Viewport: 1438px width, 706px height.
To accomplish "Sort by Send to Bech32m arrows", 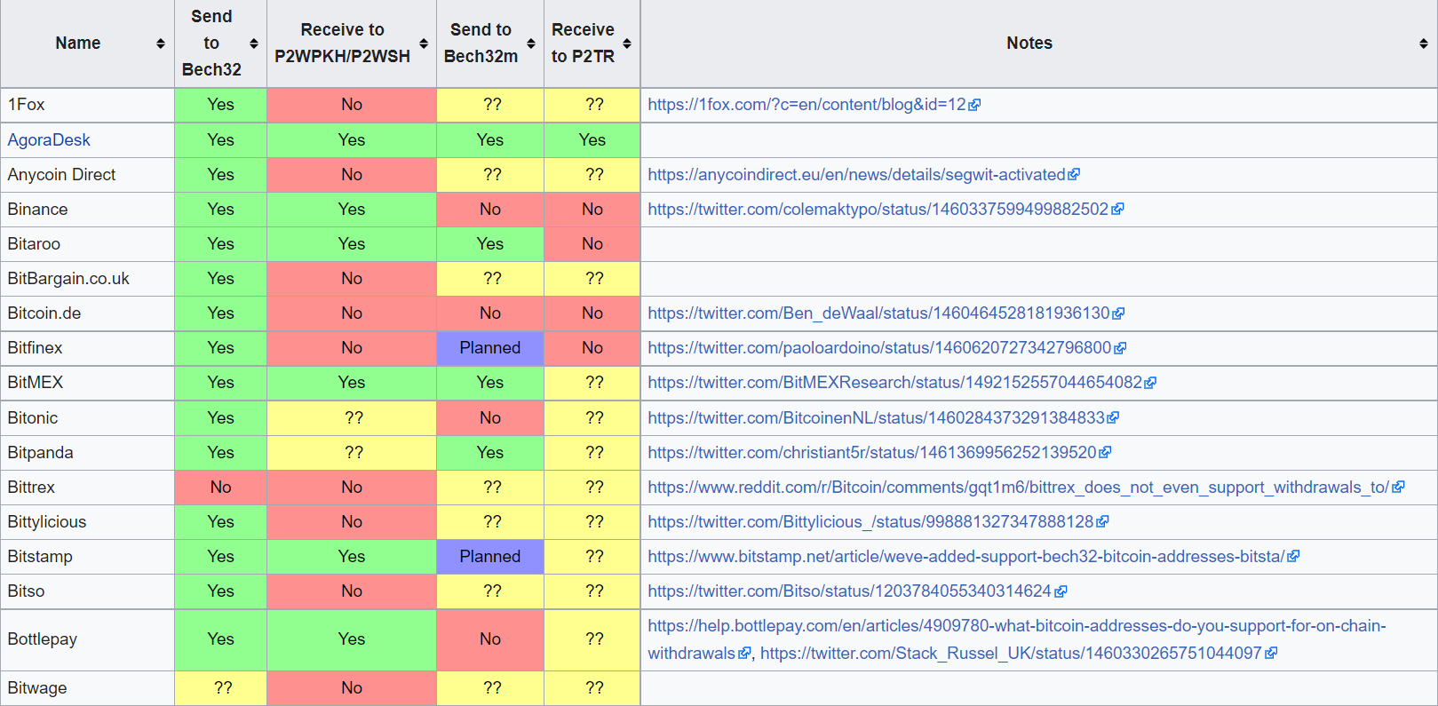I will (x=531, y=44).
